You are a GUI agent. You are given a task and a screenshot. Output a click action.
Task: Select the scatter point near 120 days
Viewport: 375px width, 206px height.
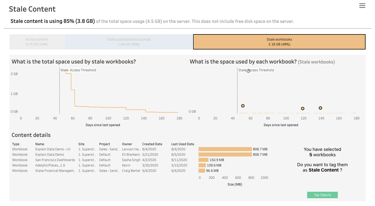coord(303,109)
